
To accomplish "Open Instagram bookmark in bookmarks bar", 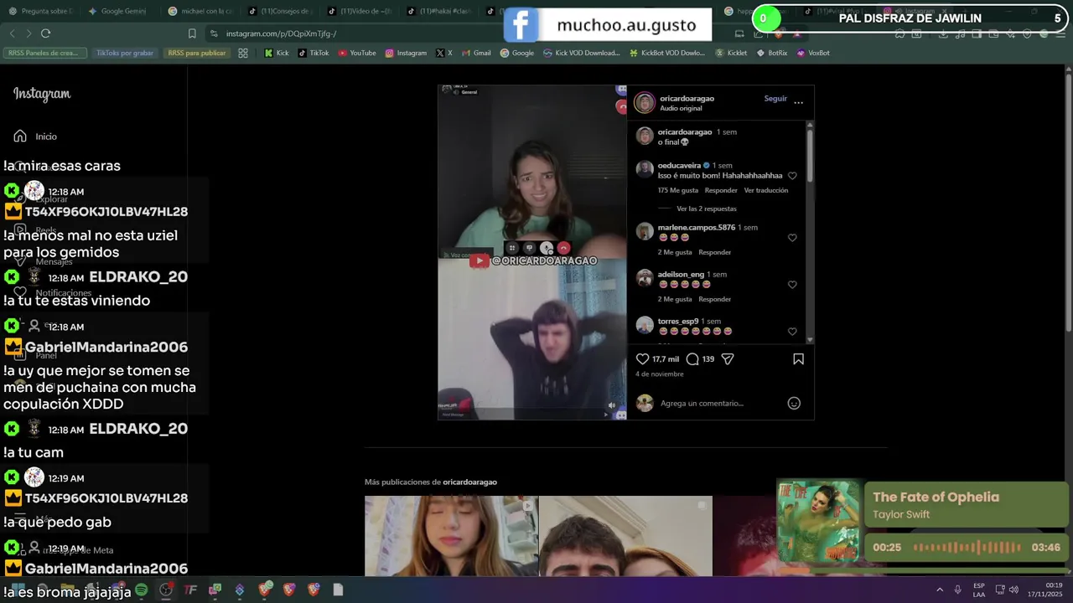I will 406,53.
